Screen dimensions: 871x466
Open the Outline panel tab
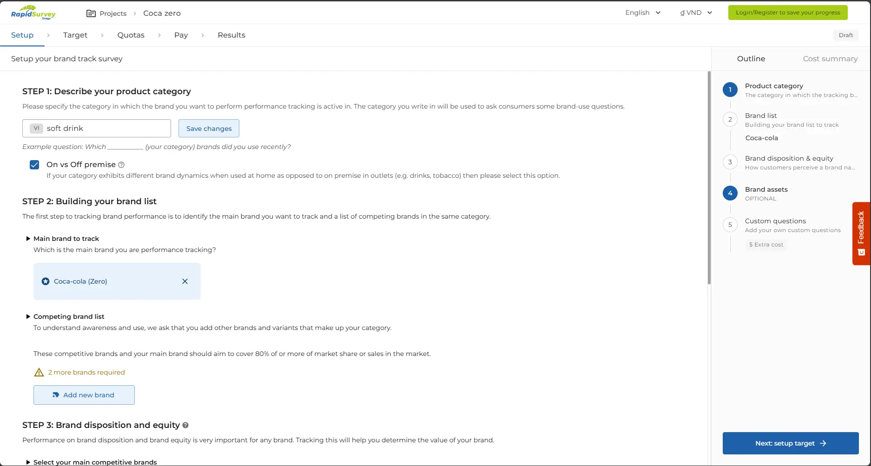pyautogui.click(x=751, y=59)
